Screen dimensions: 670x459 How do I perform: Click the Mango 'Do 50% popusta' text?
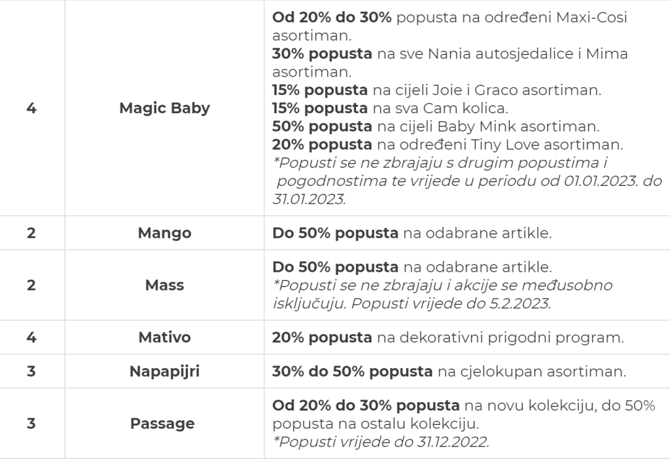335,233
